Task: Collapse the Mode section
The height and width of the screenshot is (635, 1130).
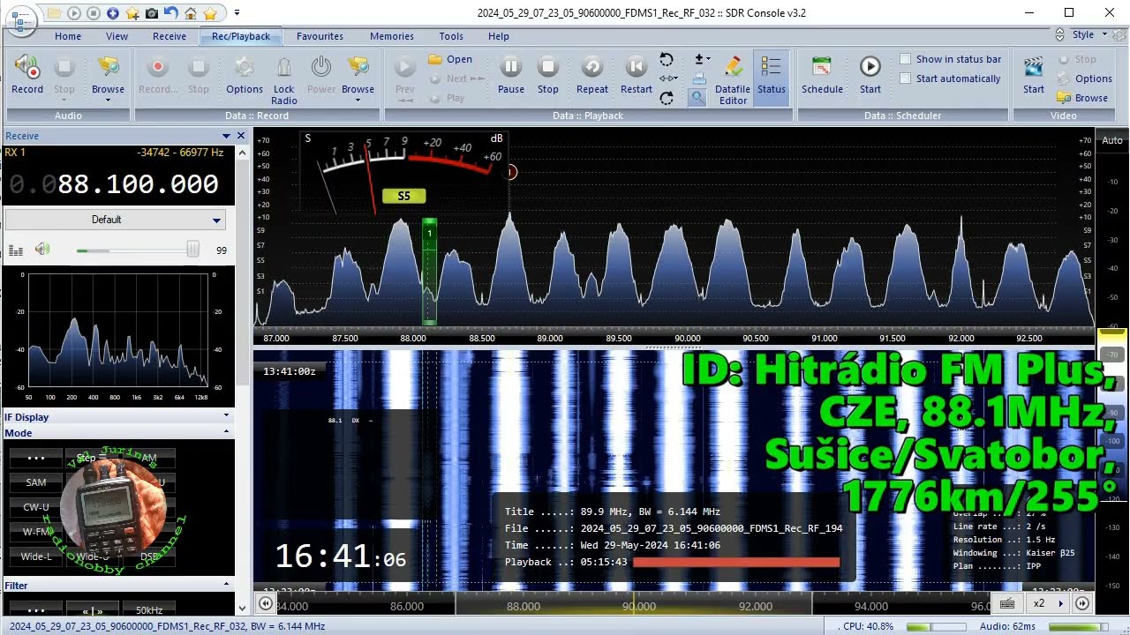Action: [x=226, y=432]
